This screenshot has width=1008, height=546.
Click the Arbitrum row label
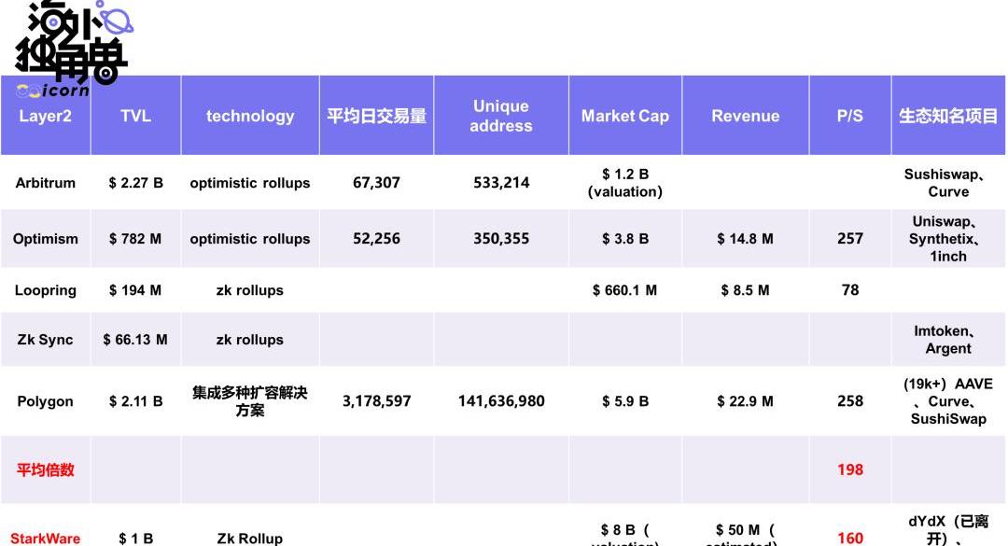click(45, 183)
